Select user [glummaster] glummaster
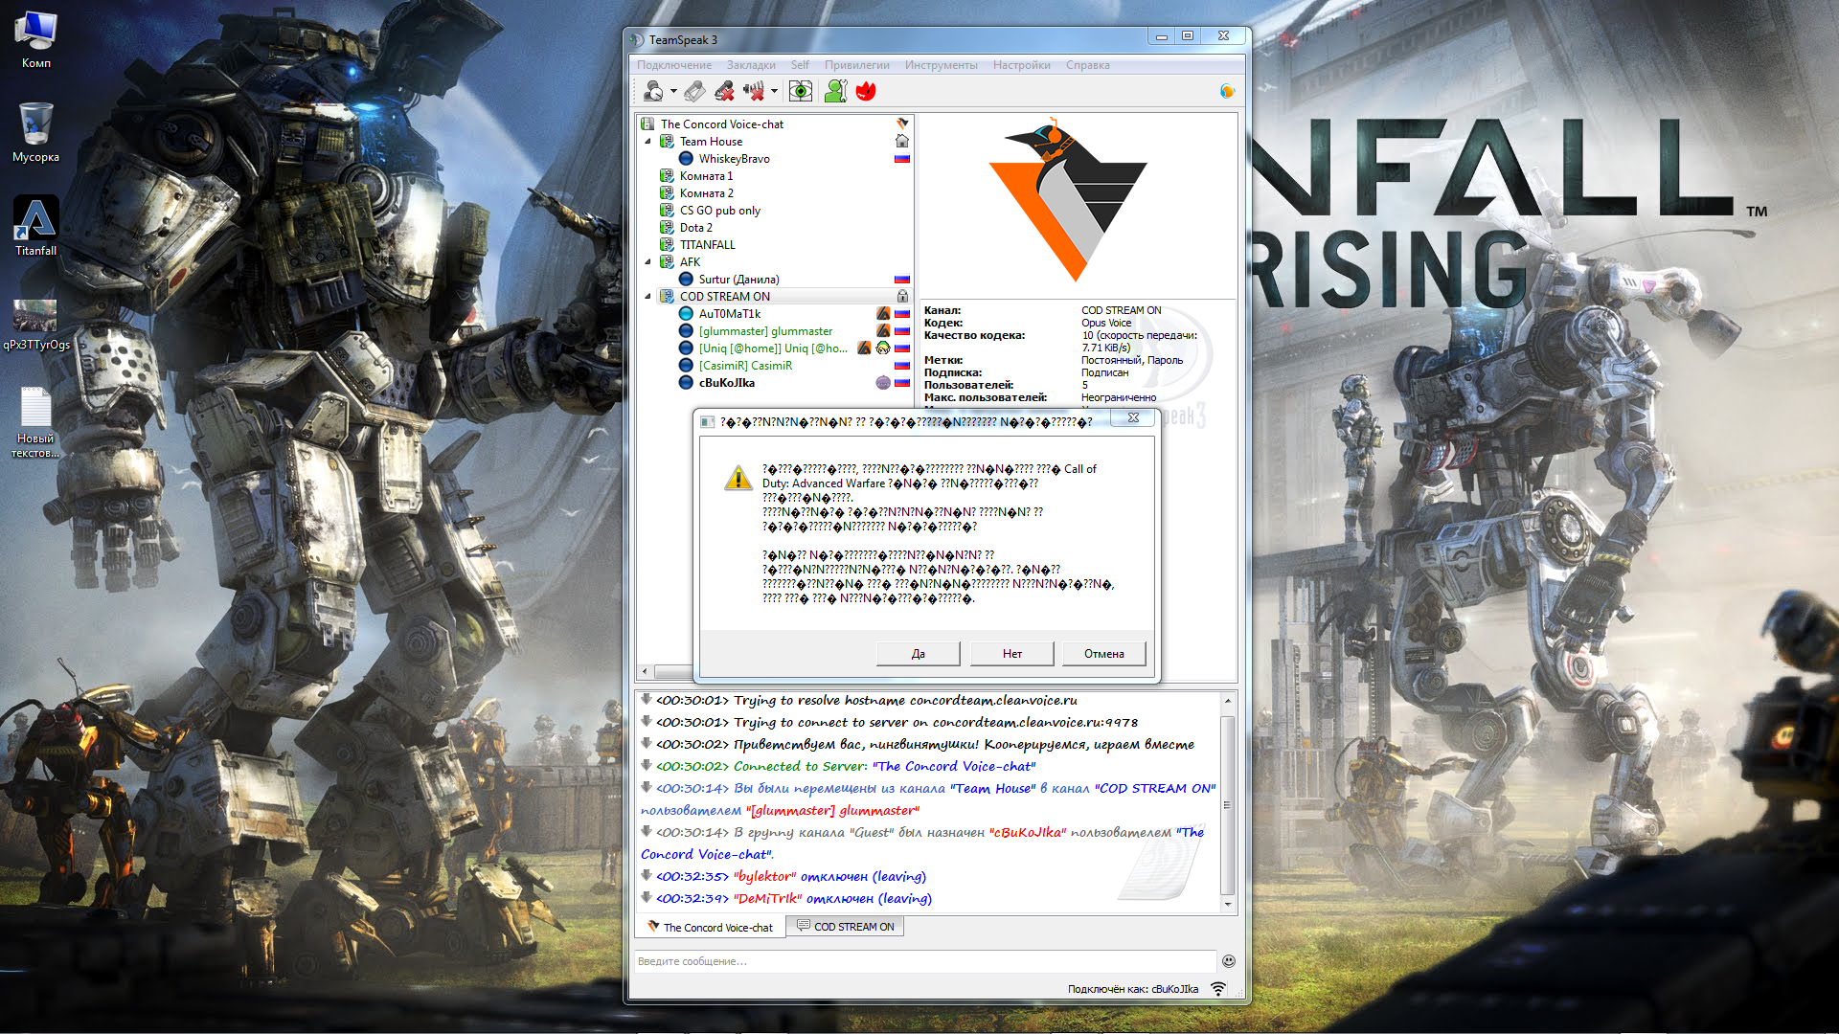Viewport: 1839px width, 1034px height. [765, 331]
